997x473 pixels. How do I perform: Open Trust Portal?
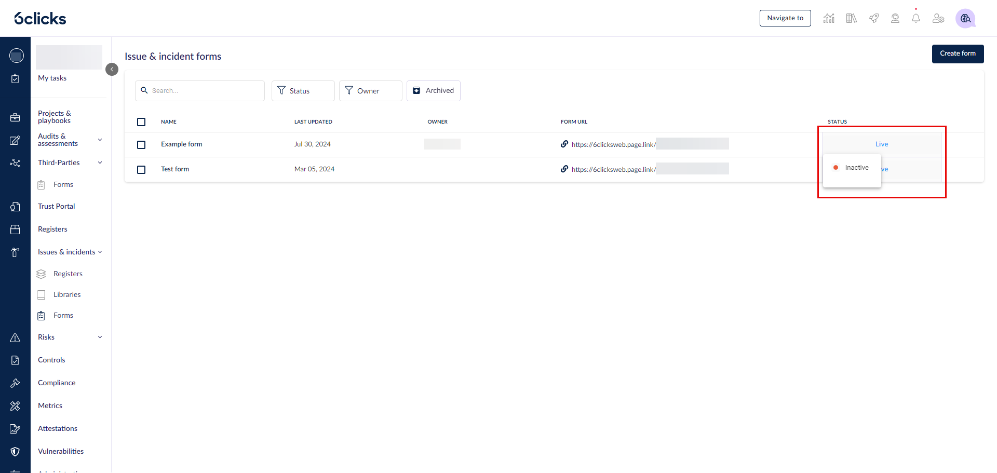click(x=56, y=206)
